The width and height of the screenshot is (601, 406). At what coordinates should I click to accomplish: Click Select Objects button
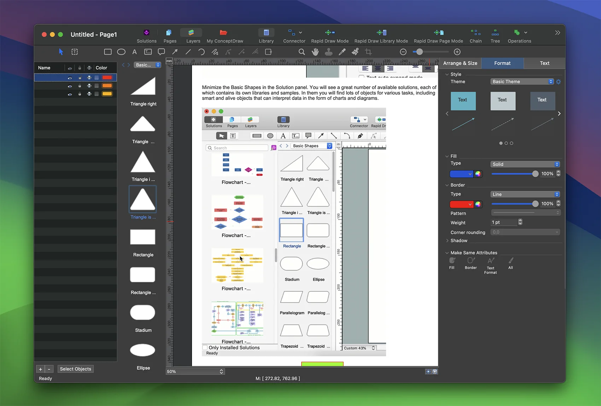click(x=75, y=369)
